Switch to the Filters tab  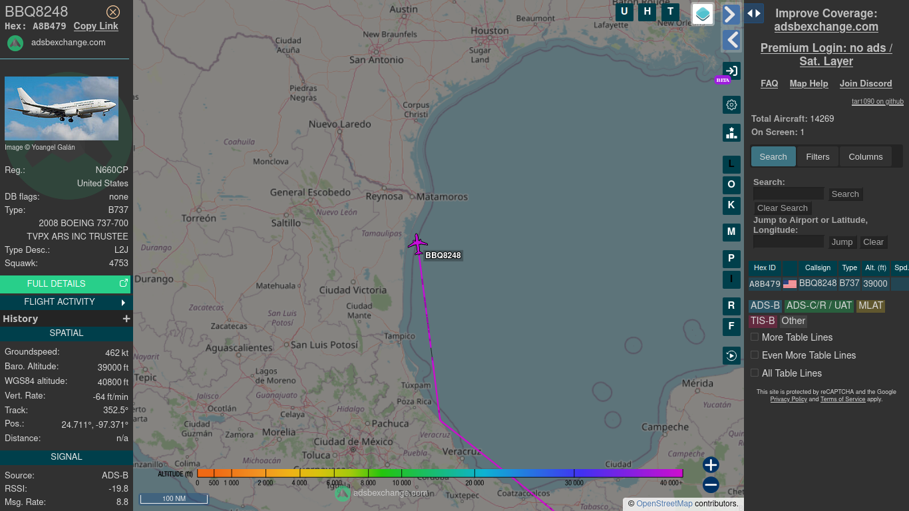point(818,157)
